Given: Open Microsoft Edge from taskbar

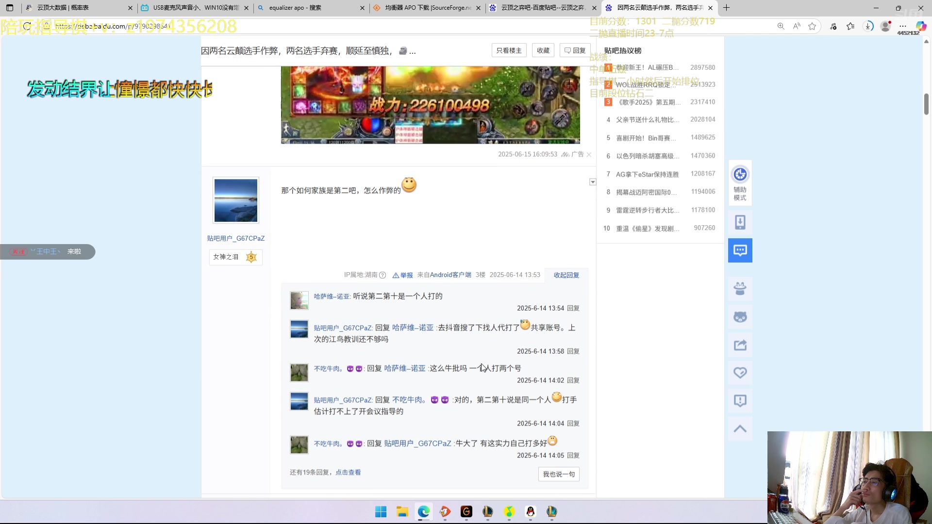Looking at the screenshot, I should 424,511.
